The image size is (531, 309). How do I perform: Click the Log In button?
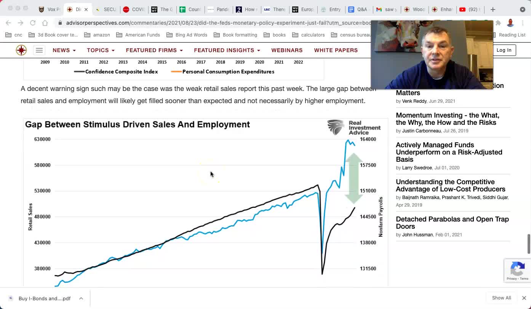[x=504, y=50]
